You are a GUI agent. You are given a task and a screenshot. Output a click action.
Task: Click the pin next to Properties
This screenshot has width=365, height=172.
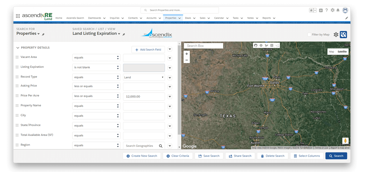[x=43, y=34]
